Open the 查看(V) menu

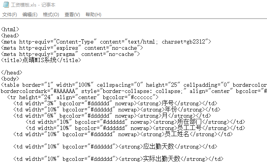(72, 15)
